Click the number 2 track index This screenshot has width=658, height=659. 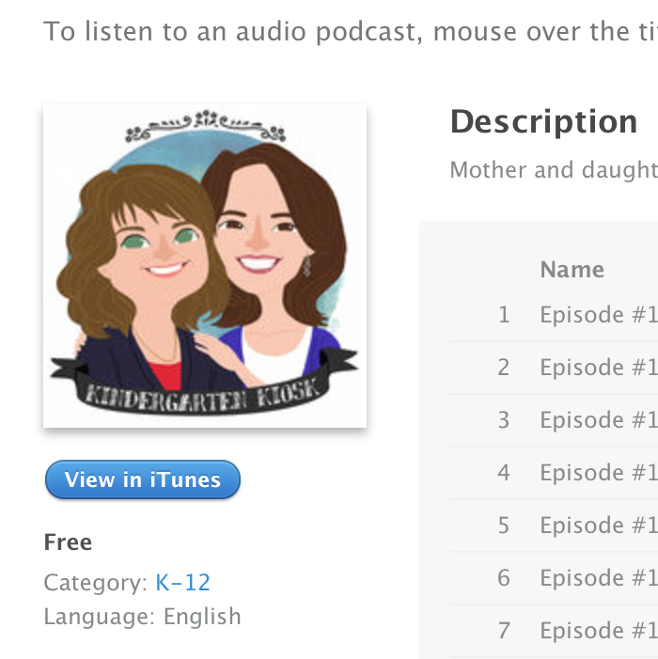504,368
